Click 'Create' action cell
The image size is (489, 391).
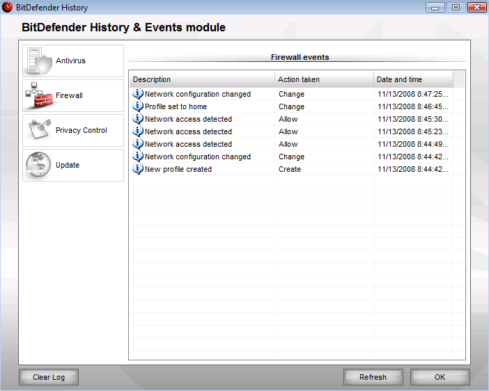coord(290,169)
